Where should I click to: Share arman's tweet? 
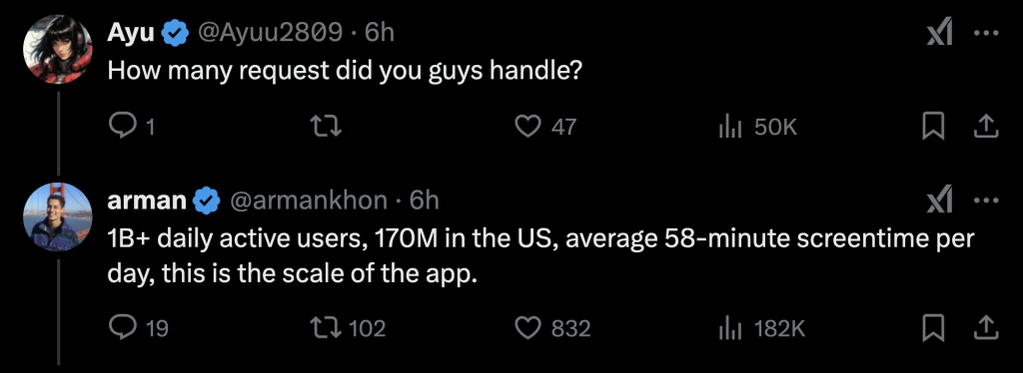coord(986,327)
